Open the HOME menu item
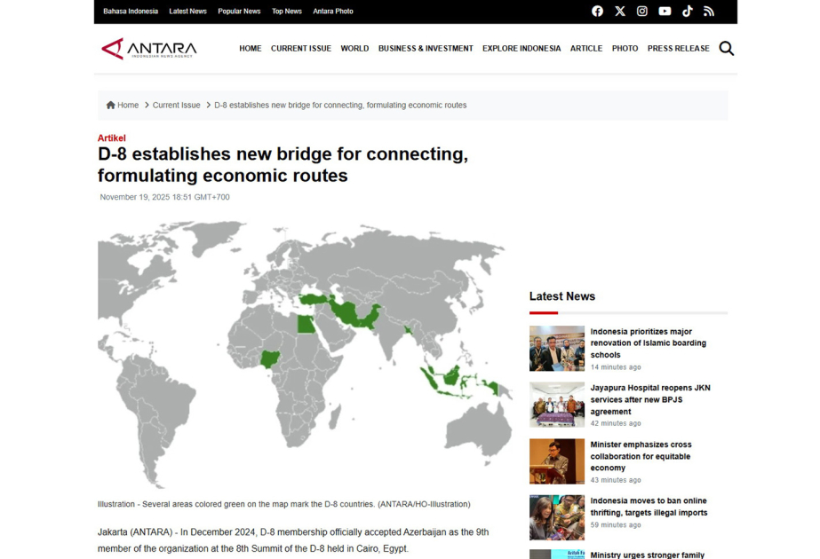This screenshot has height=559, width=820. pos(250,48)
